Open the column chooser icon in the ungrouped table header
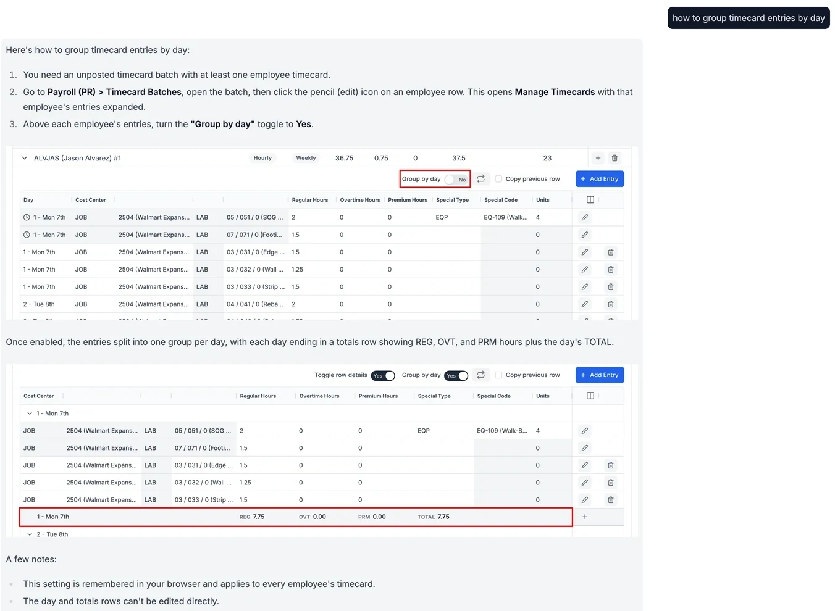835x611 pixels. (x=590, y=200)
